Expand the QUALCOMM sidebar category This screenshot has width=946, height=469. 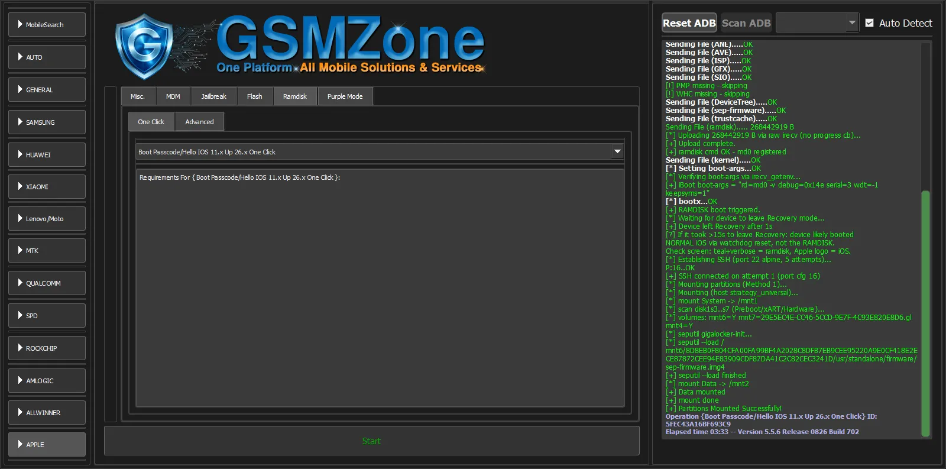click(x=47, y=283)
